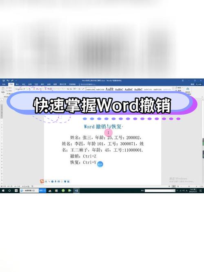Click the Redo arrow in quick access toolbar
Screen dimensions: 204x272
[12, 80]
